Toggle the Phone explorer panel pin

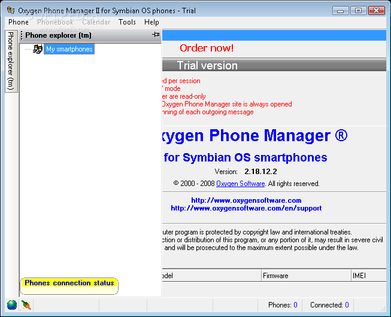pos(156,34)
